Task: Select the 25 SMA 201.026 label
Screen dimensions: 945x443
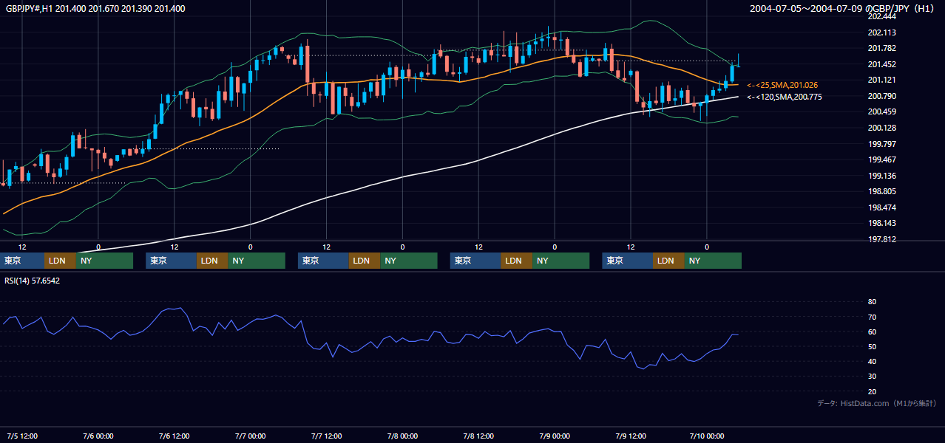Action: pos(782,85)
